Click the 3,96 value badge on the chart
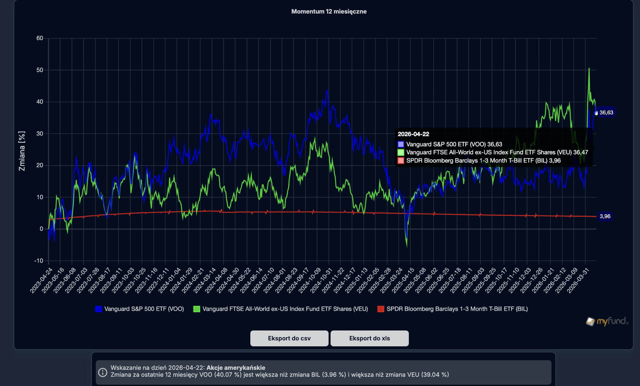This screenshot has width=640, height=386. (x=605, y=216)
